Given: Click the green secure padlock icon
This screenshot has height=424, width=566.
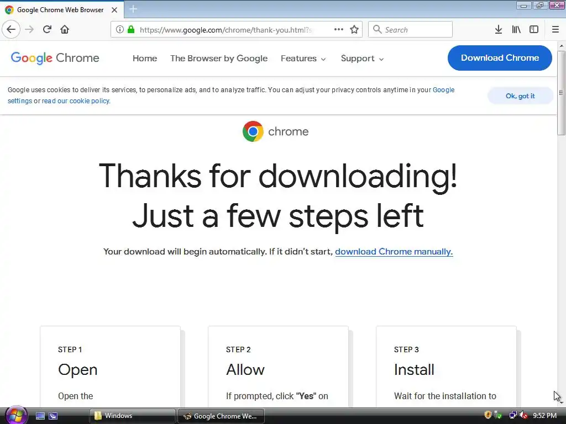Looking at the screenshot, I should (132, 29).
